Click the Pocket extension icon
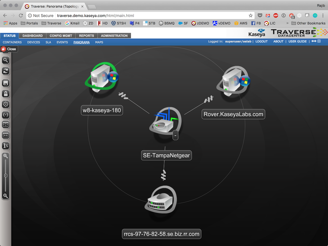This screenshot has width=328, height=246. (x=260, y=15)
